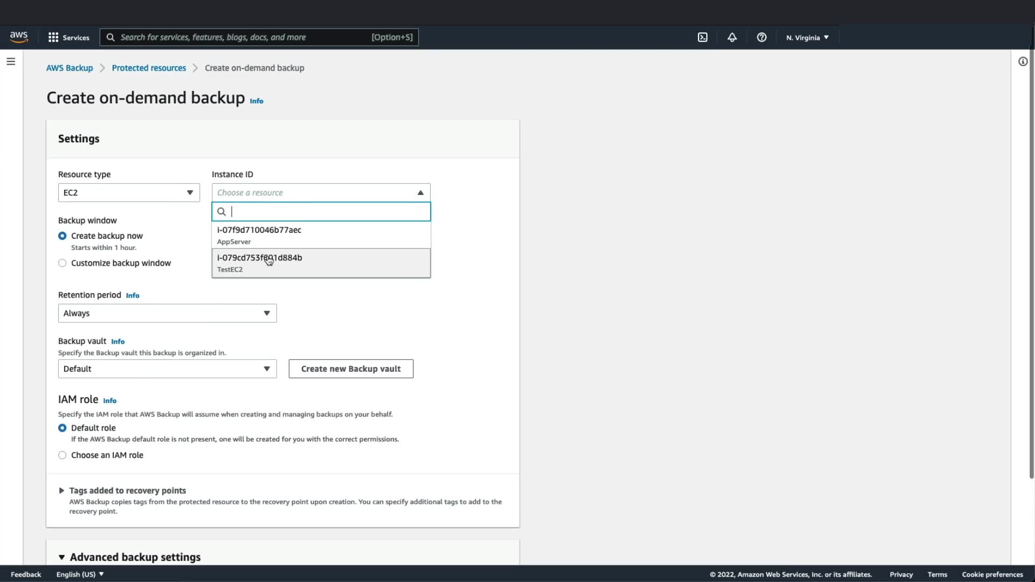The image size is (1035, 582).
Task: Select the Choose an IAM role option
Action: pyautogui.click(x=63, y=455)
